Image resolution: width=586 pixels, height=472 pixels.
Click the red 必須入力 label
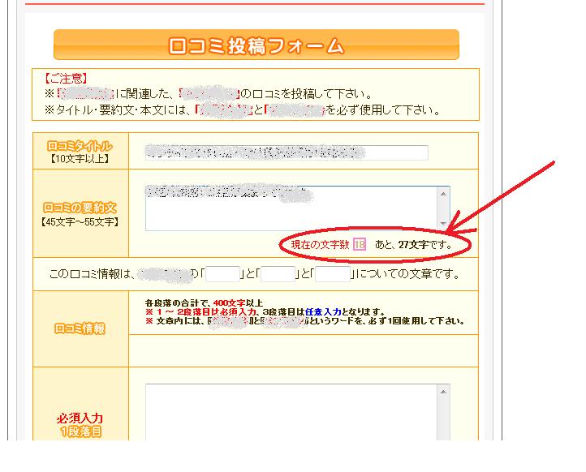click(80, 418)
